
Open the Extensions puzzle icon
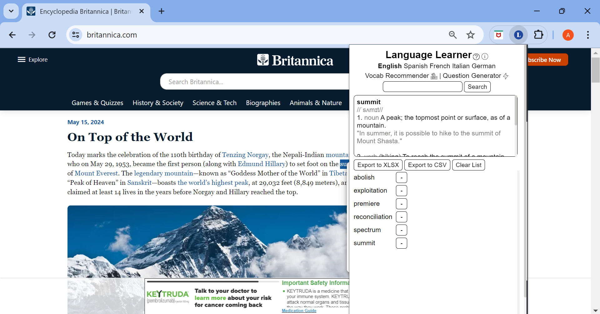tap(538, 35)
